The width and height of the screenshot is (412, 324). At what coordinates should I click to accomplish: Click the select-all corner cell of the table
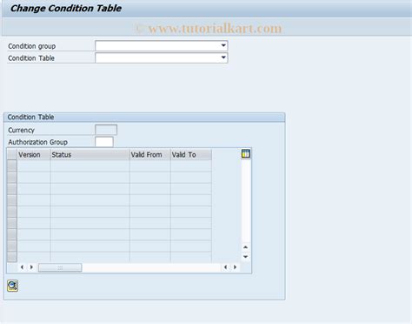click(12, 154)
